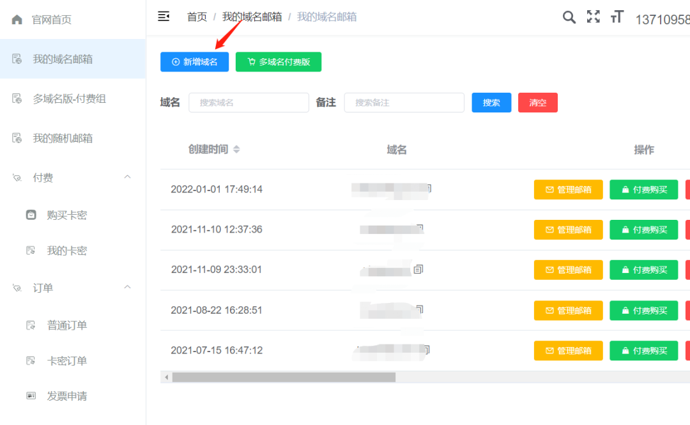The width and height of the screenshot is (690, 425).
Task: Toggle fullscreen with the expand icon
Action: coord(593,17)
